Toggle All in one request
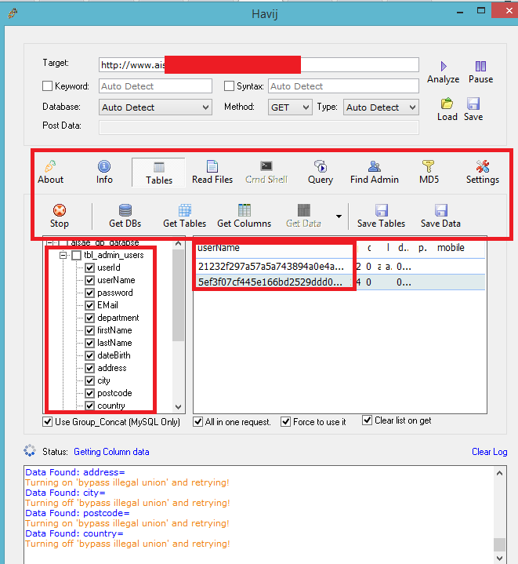 [x=197, y=421]
